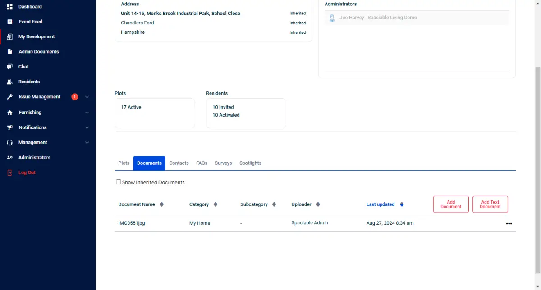This screenshot has width=541, height=290.
Task: Click the Residents people icon
Action: click(9, 82)
